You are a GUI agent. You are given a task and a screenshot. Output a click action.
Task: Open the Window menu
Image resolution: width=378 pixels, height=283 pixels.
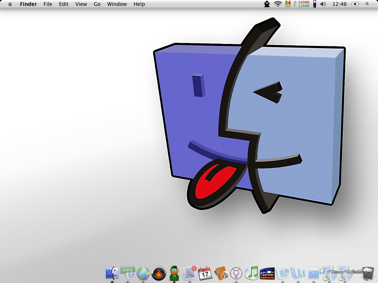pos(117,4)
